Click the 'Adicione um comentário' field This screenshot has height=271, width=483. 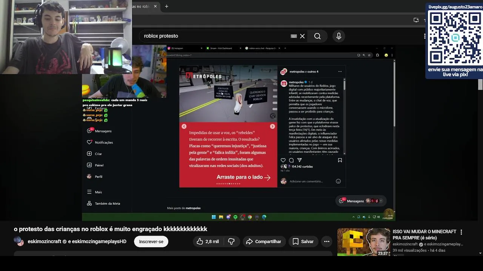tap(306, 181)
